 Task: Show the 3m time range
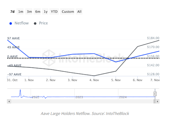(x=29, y=12)
